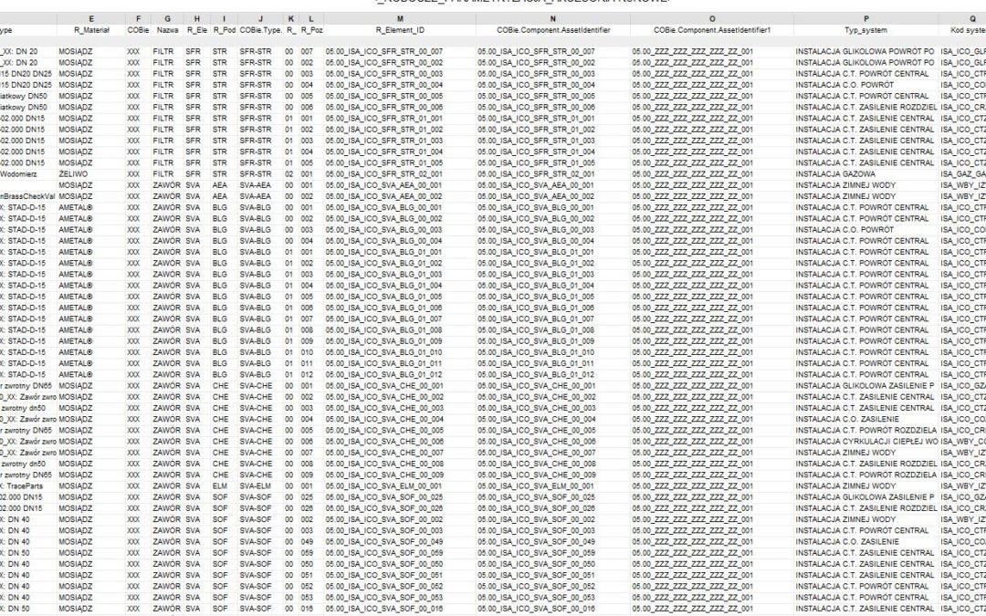The height and width of the screenshot is (616, 986).
Task: Select column J header
Action: click(260, 19)
